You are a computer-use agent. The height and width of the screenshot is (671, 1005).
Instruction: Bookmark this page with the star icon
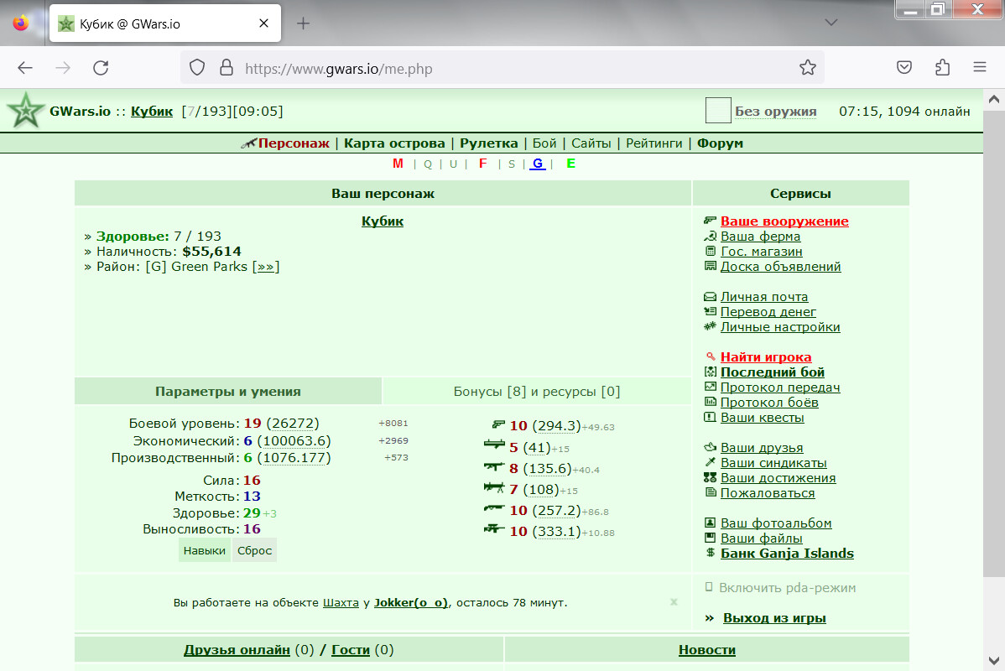pyautogui.click(x=808, y=68)
